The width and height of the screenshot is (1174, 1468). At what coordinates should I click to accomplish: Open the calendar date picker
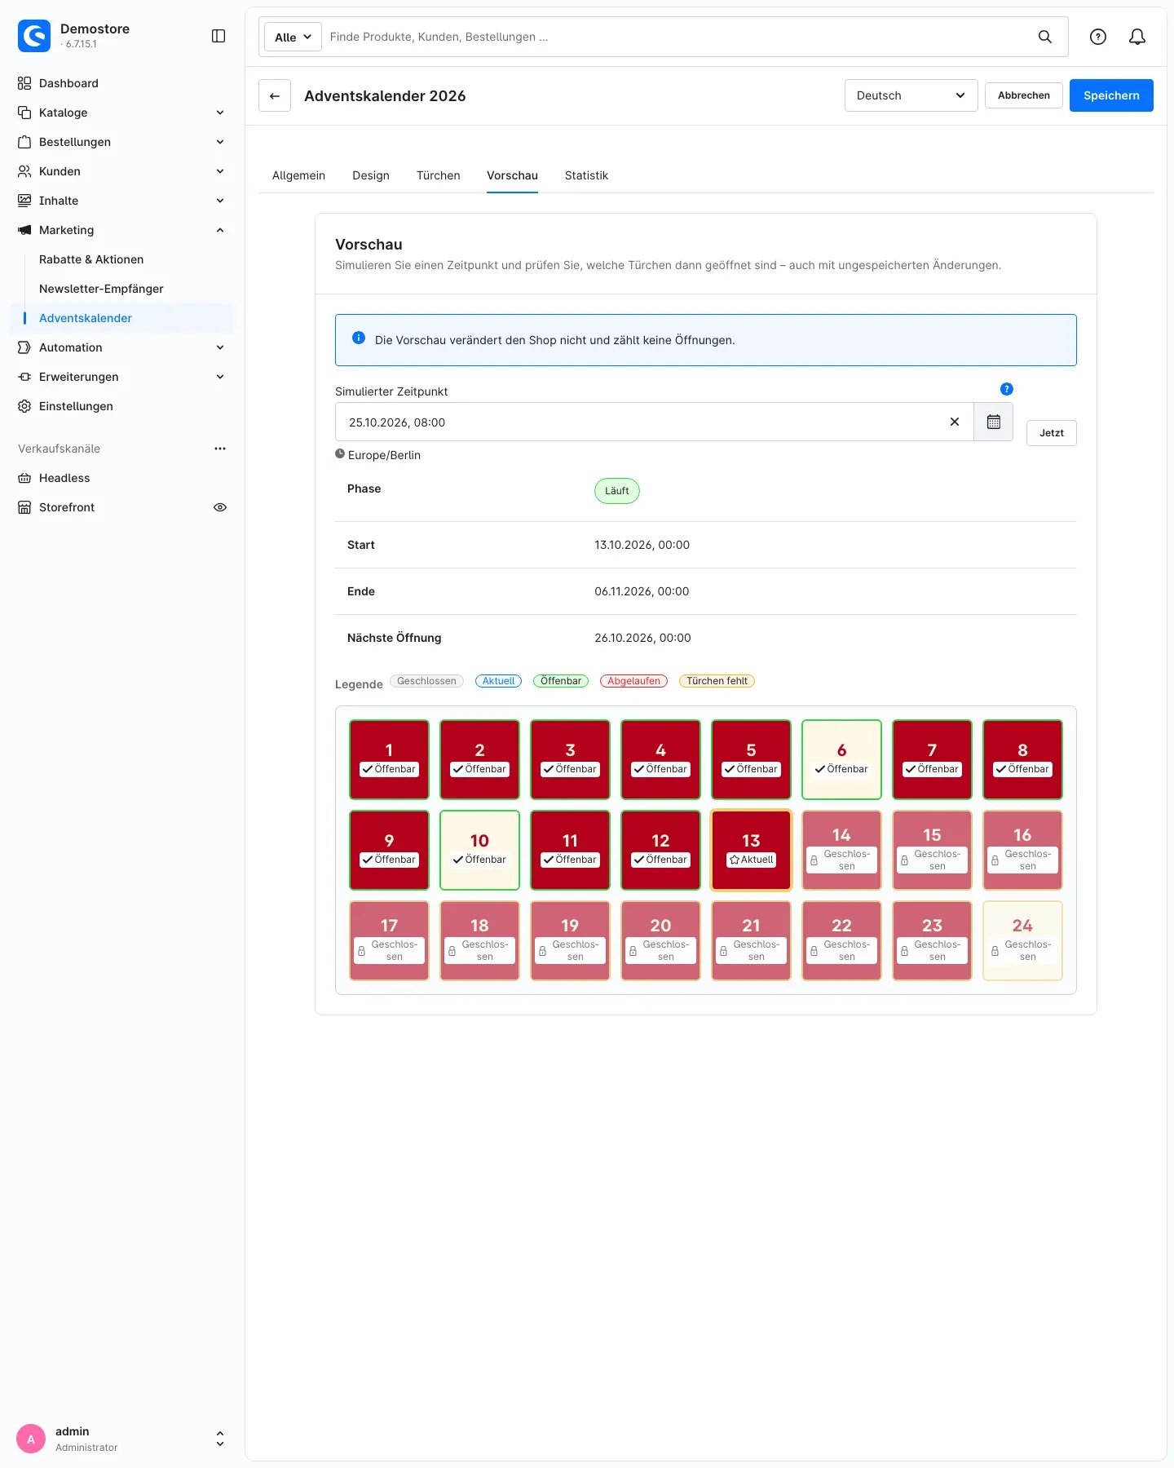coord(994,422)
